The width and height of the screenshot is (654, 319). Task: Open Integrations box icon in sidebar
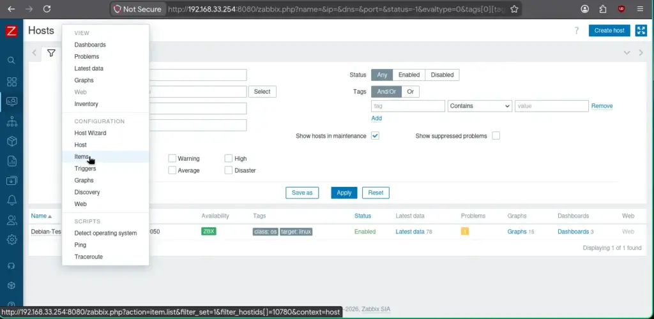(x=11, y=285)
